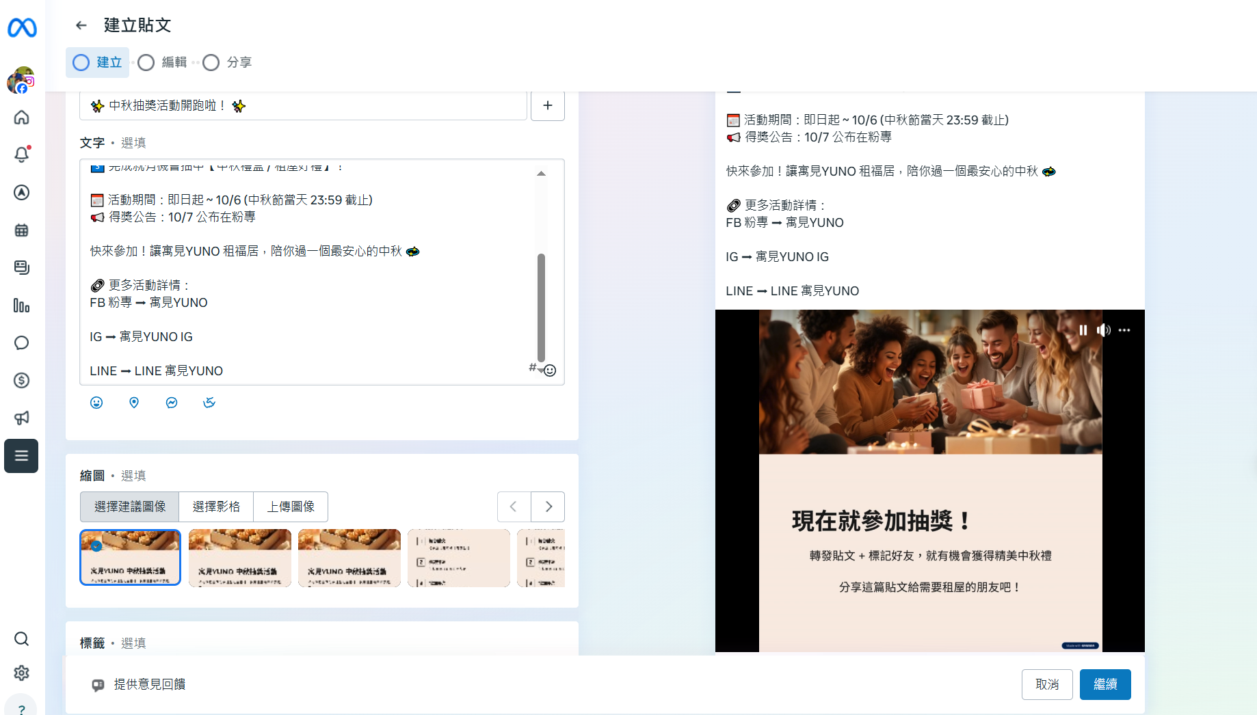Click the location pin icon below text
The height and width of the screenshot is (715, 1257).
(x=134, y=403)
